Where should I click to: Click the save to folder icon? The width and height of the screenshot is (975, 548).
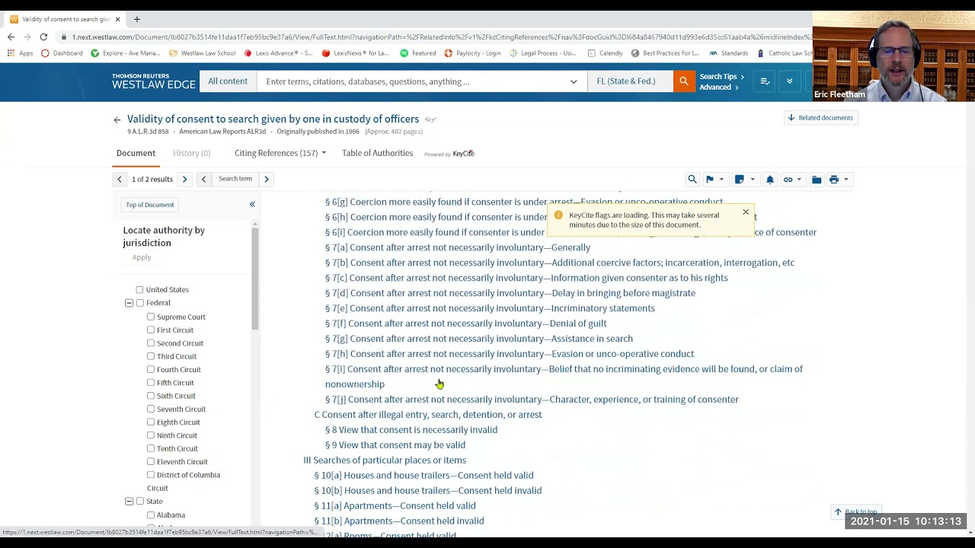pyautogui.click(x=817, y=180)
